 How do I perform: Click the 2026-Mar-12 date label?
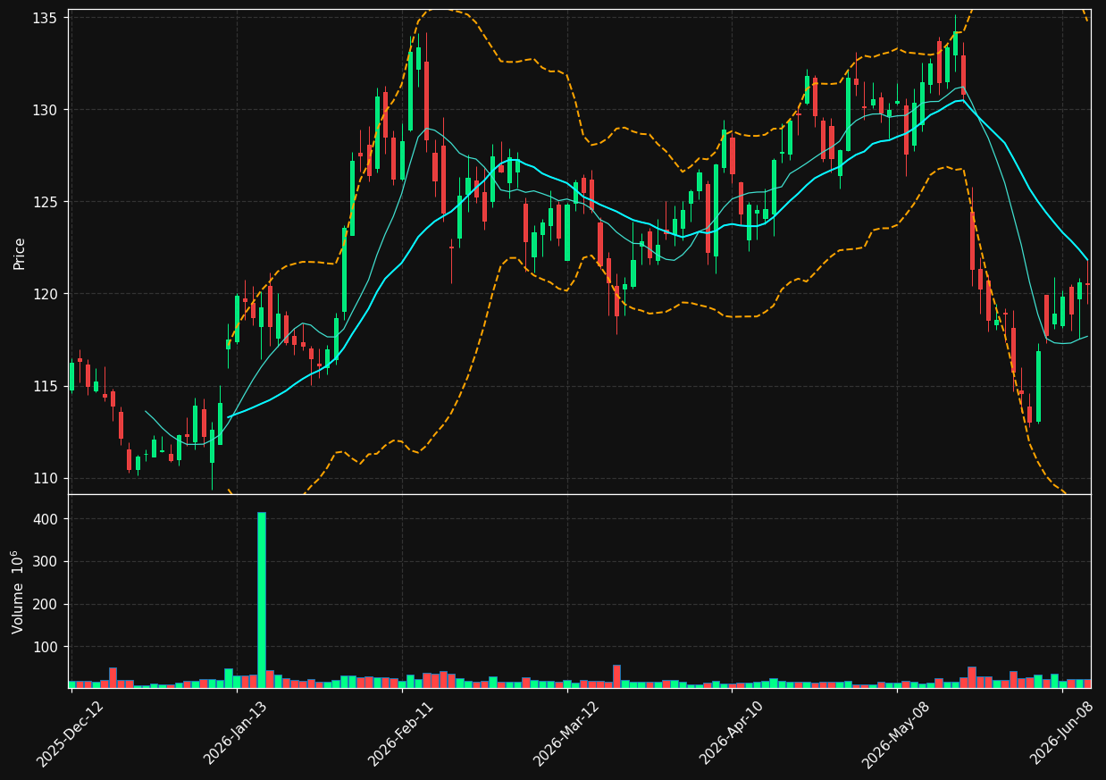pos(566,733)
